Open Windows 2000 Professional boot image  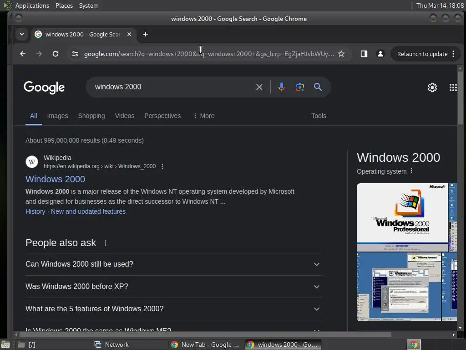pos(402,217)
